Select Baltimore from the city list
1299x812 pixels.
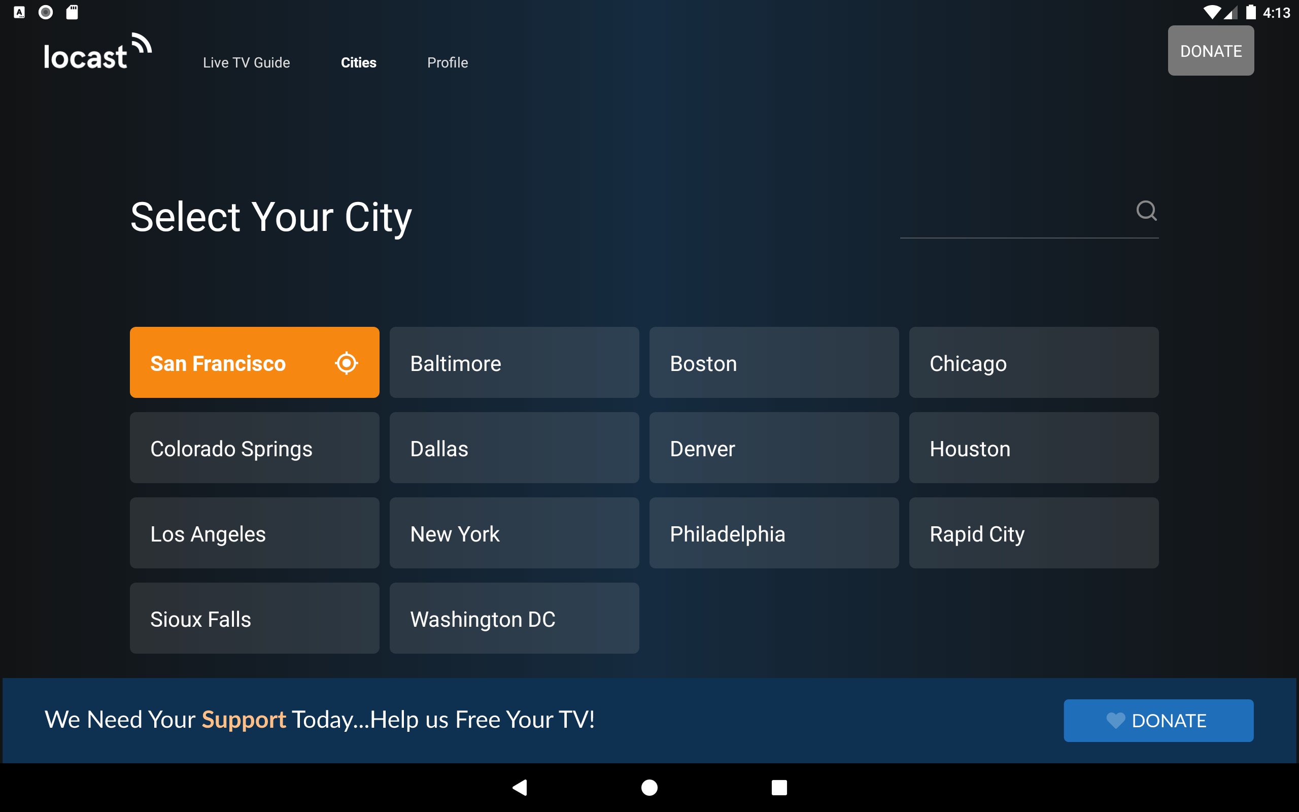(x=514, y=362)
